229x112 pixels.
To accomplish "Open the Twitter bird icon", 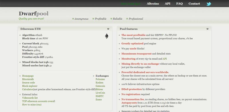I will point(209,4).
